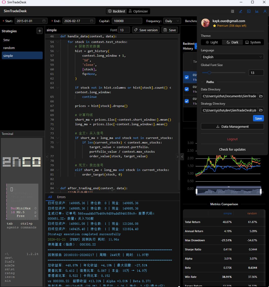Click the 'simple' column header in Metrics
Viewport: 269px width, 287px height.
point(227,213)
